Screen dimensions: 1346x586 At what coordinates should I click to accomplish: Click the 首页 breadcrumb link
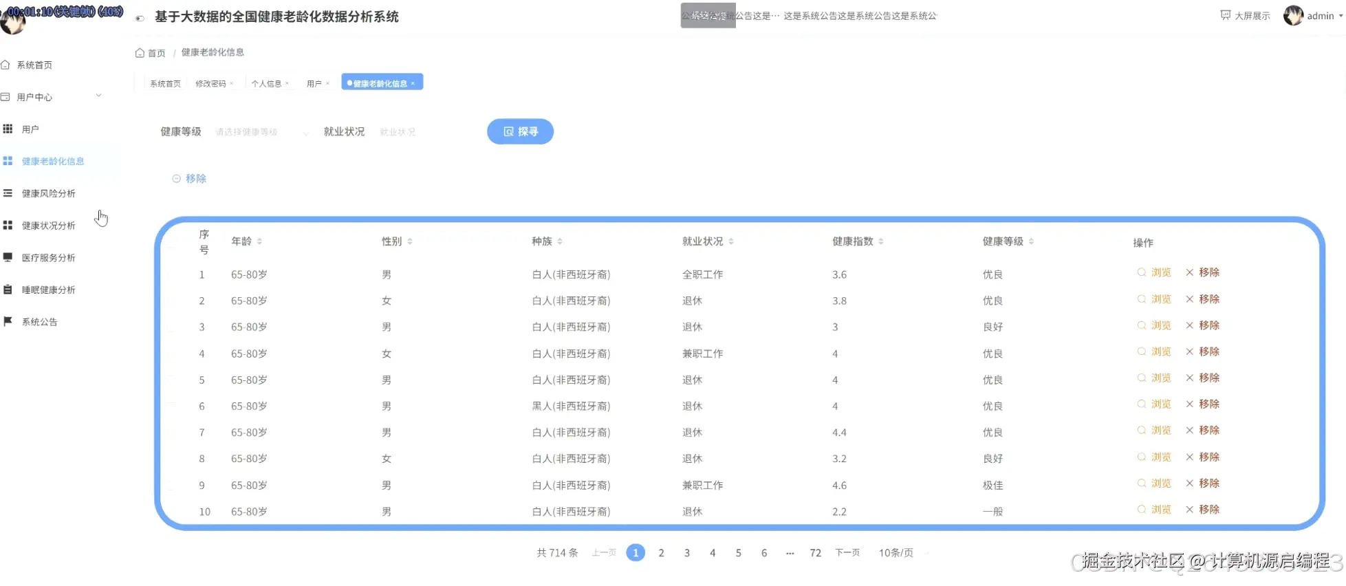(x=157, y=53)
